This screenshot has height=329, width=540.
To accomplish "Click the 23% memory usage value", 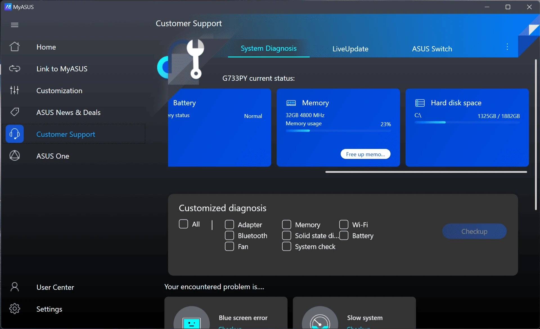I will coord(386,124).
